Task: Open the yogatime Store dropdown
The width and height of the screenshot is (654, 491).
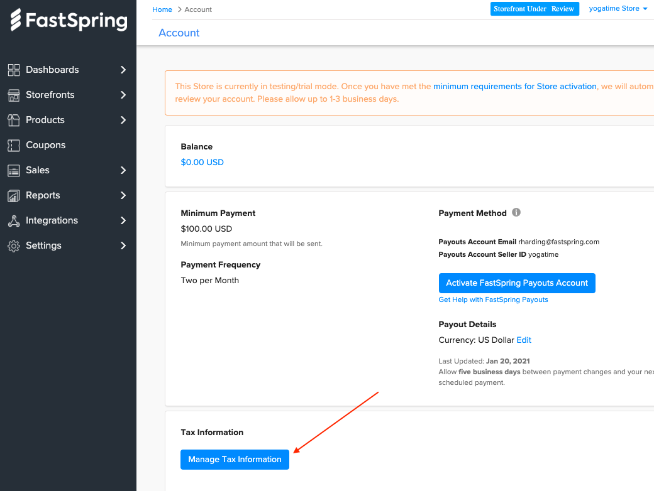Action: [618, 9]
